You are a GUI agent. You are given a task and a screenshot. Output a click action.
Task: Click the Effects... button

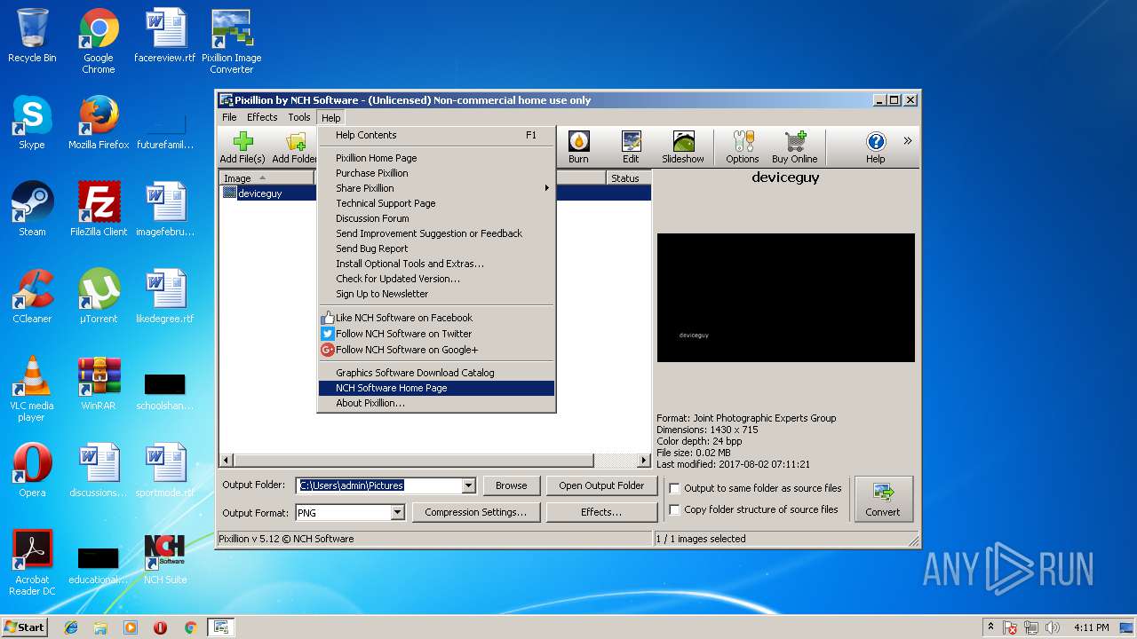601,512
